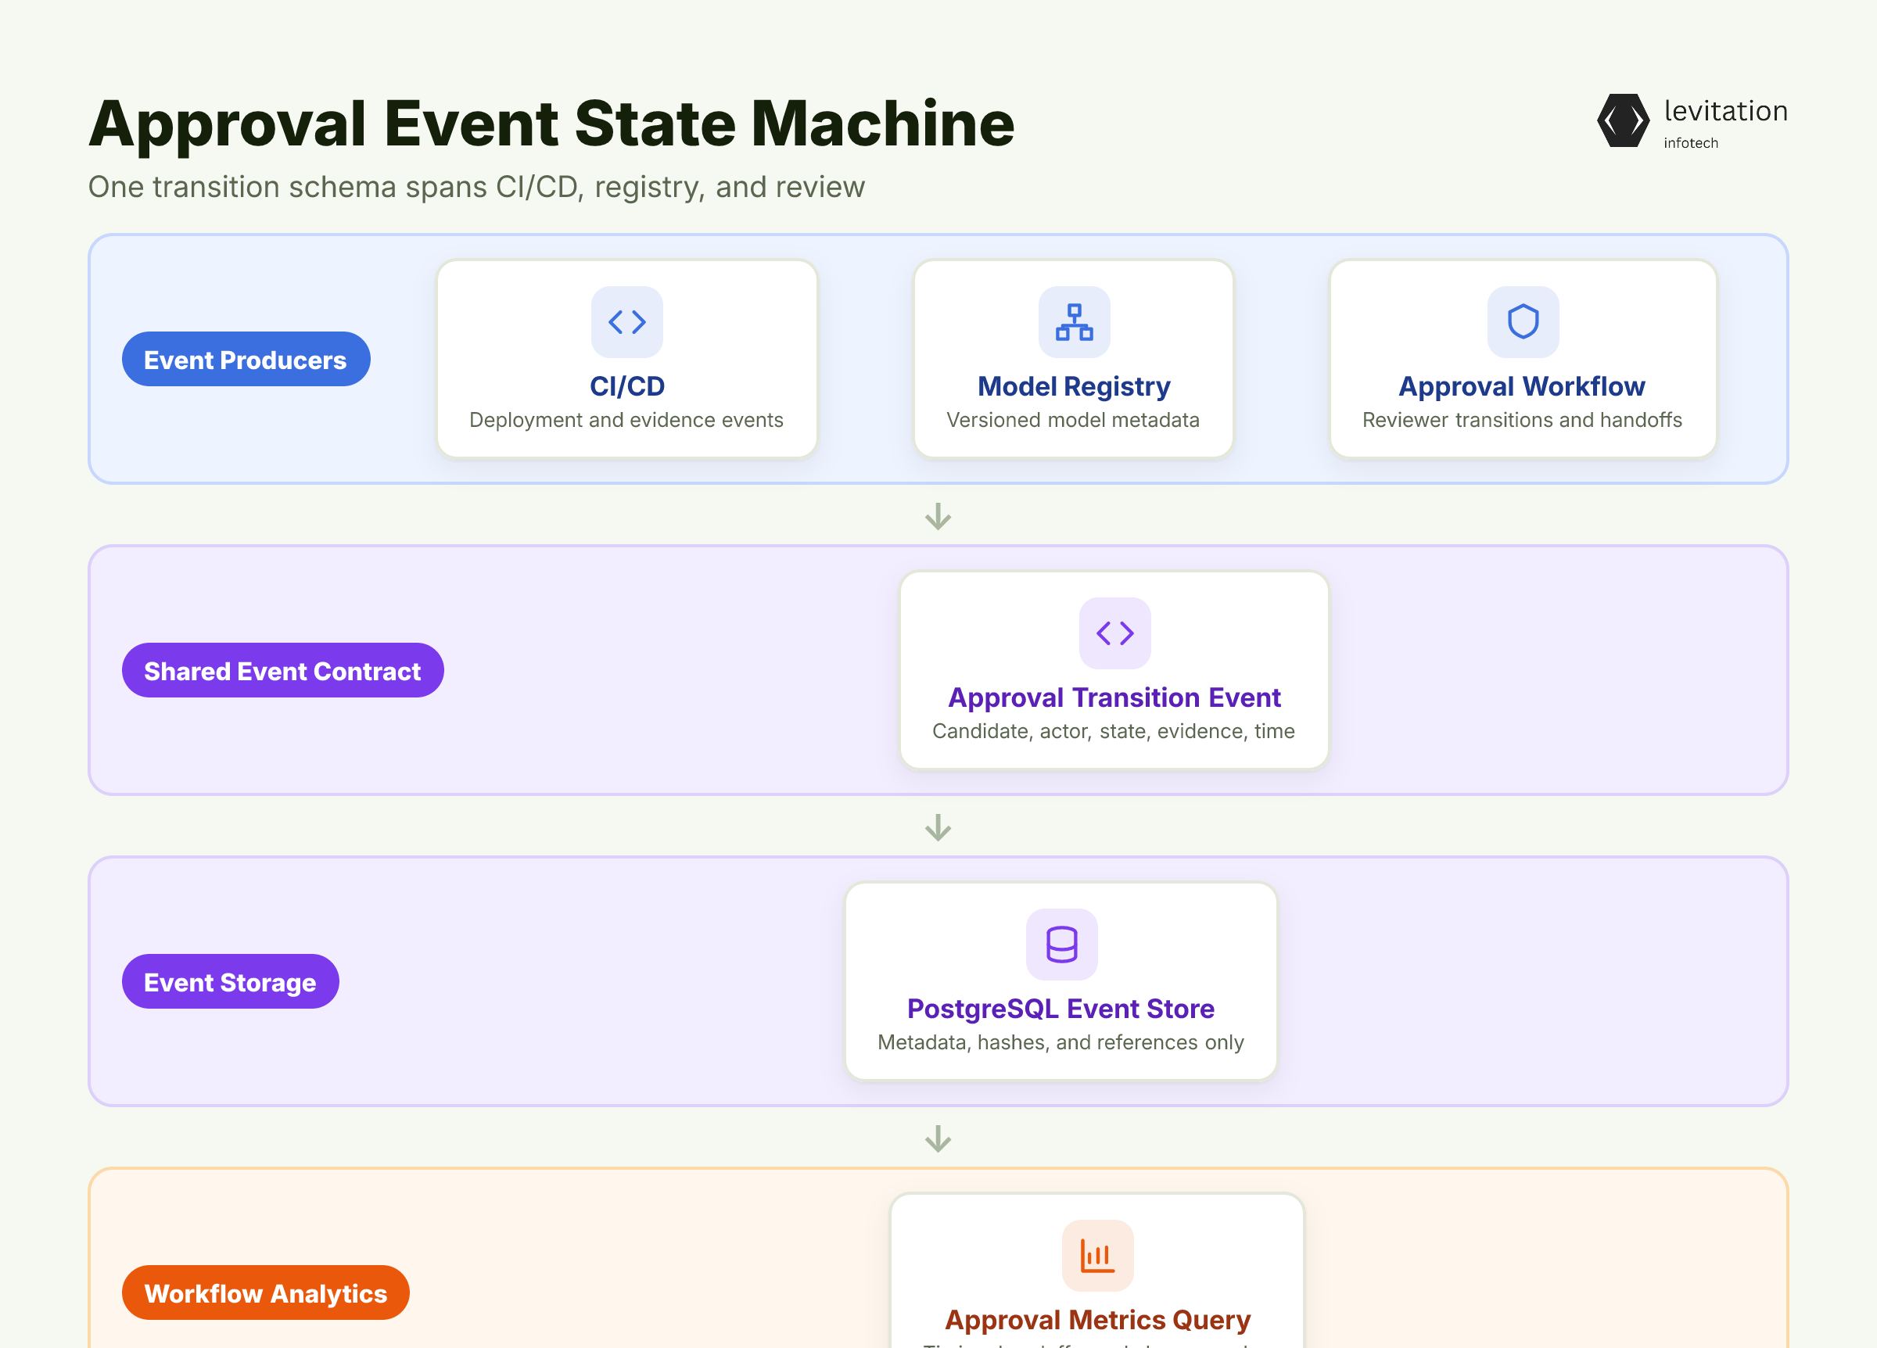Image resolution: width=1877 pixels, height=1348 pixels.
Task: Click the "Model Registry" card title
Action: coord(1075,386)
